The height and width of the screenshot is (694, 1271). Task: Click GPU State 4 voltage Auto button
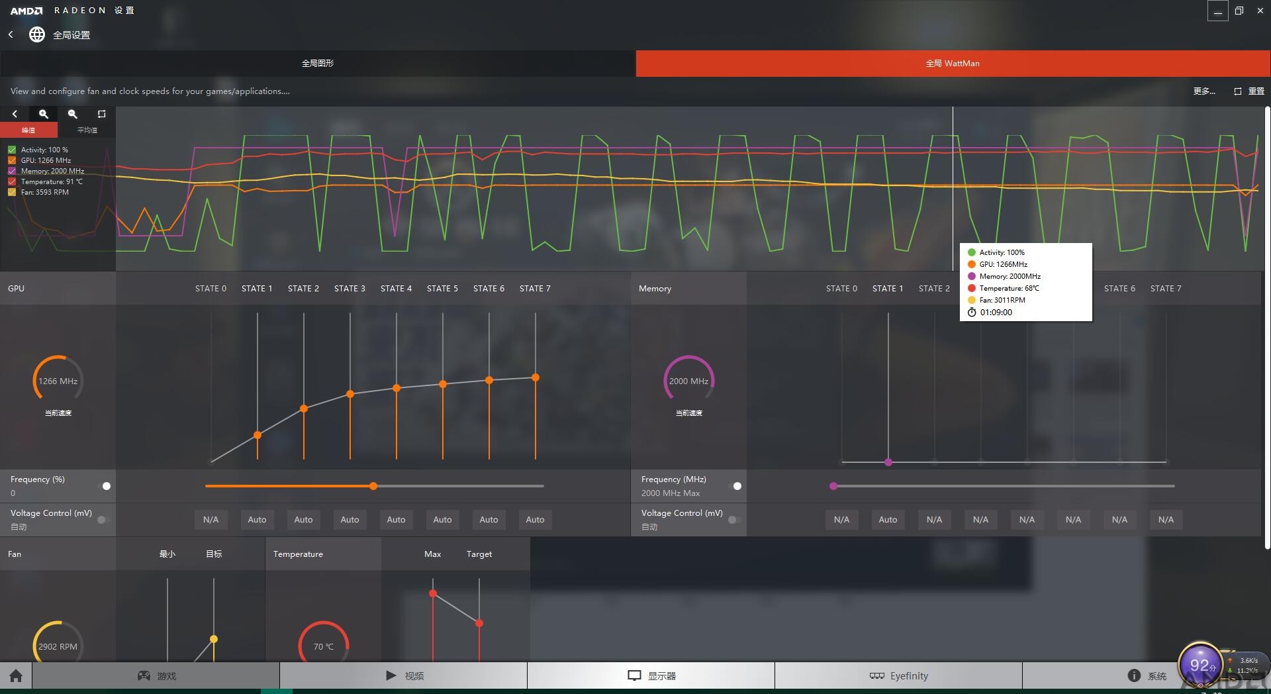(396, 520)
